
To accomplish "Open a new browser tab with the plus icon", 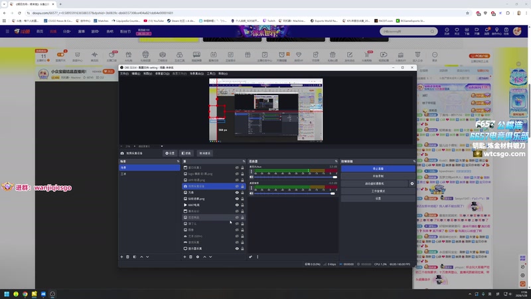I will (x=60, y=4).
